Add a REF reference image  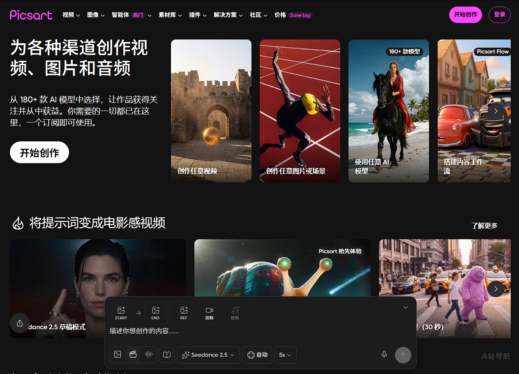coord(184,313)
